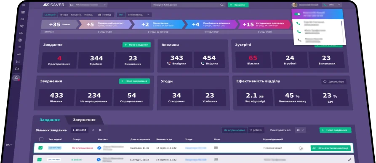Click the Пошук в базі даних search field
Screen dimensions: 376x163
tap(188, 5)
